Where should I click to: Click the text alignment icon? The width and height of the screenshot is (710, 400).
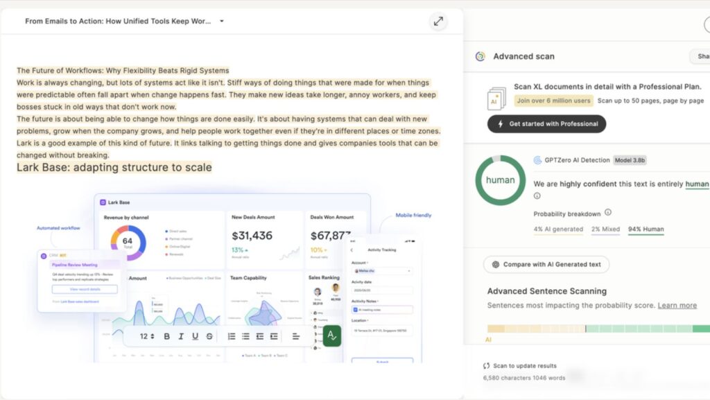pyautogui.click(x=295, y=336)
